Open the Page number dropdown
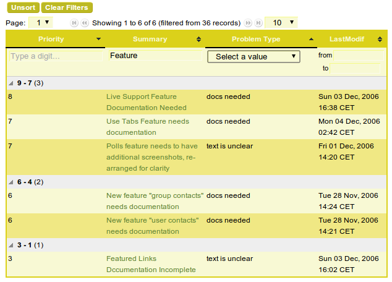Image resolution: width=392 pixels, height=282 pixels. 41,22
